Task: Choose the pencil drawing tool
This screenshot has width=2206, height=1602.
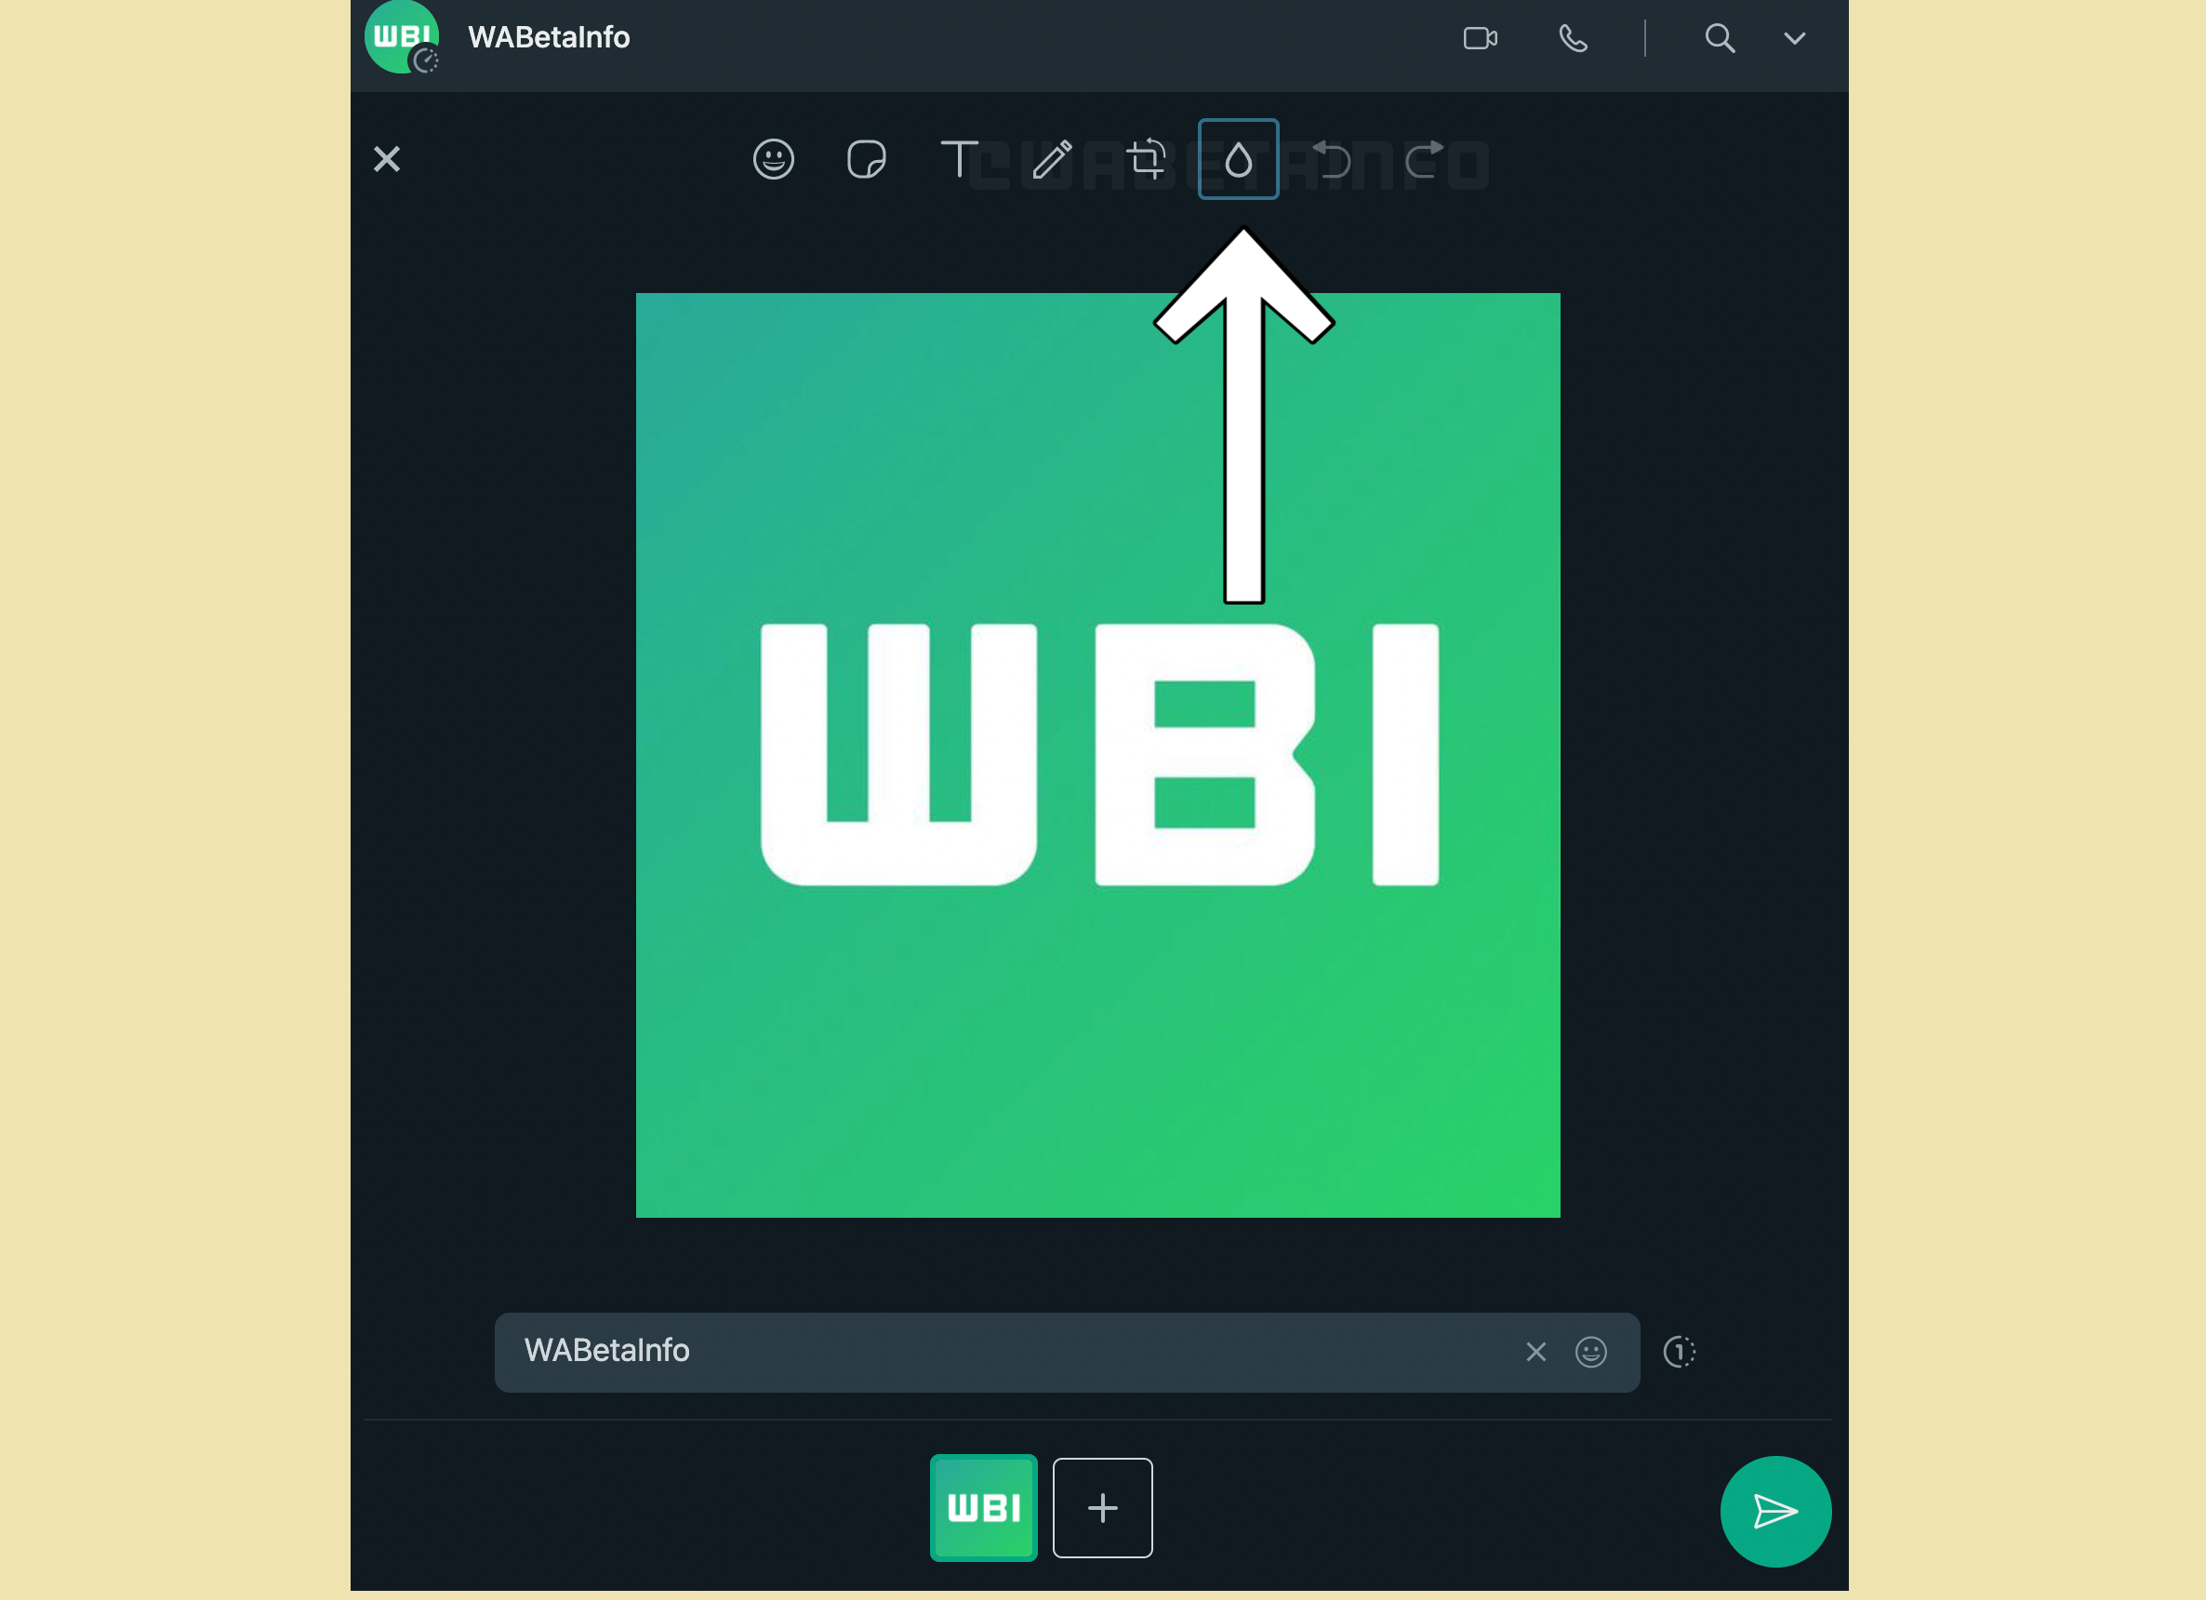Action: 1052,160
